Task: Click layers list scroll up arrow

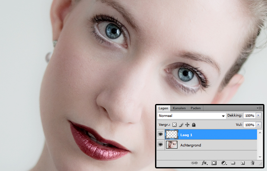Action: (260, 133)
